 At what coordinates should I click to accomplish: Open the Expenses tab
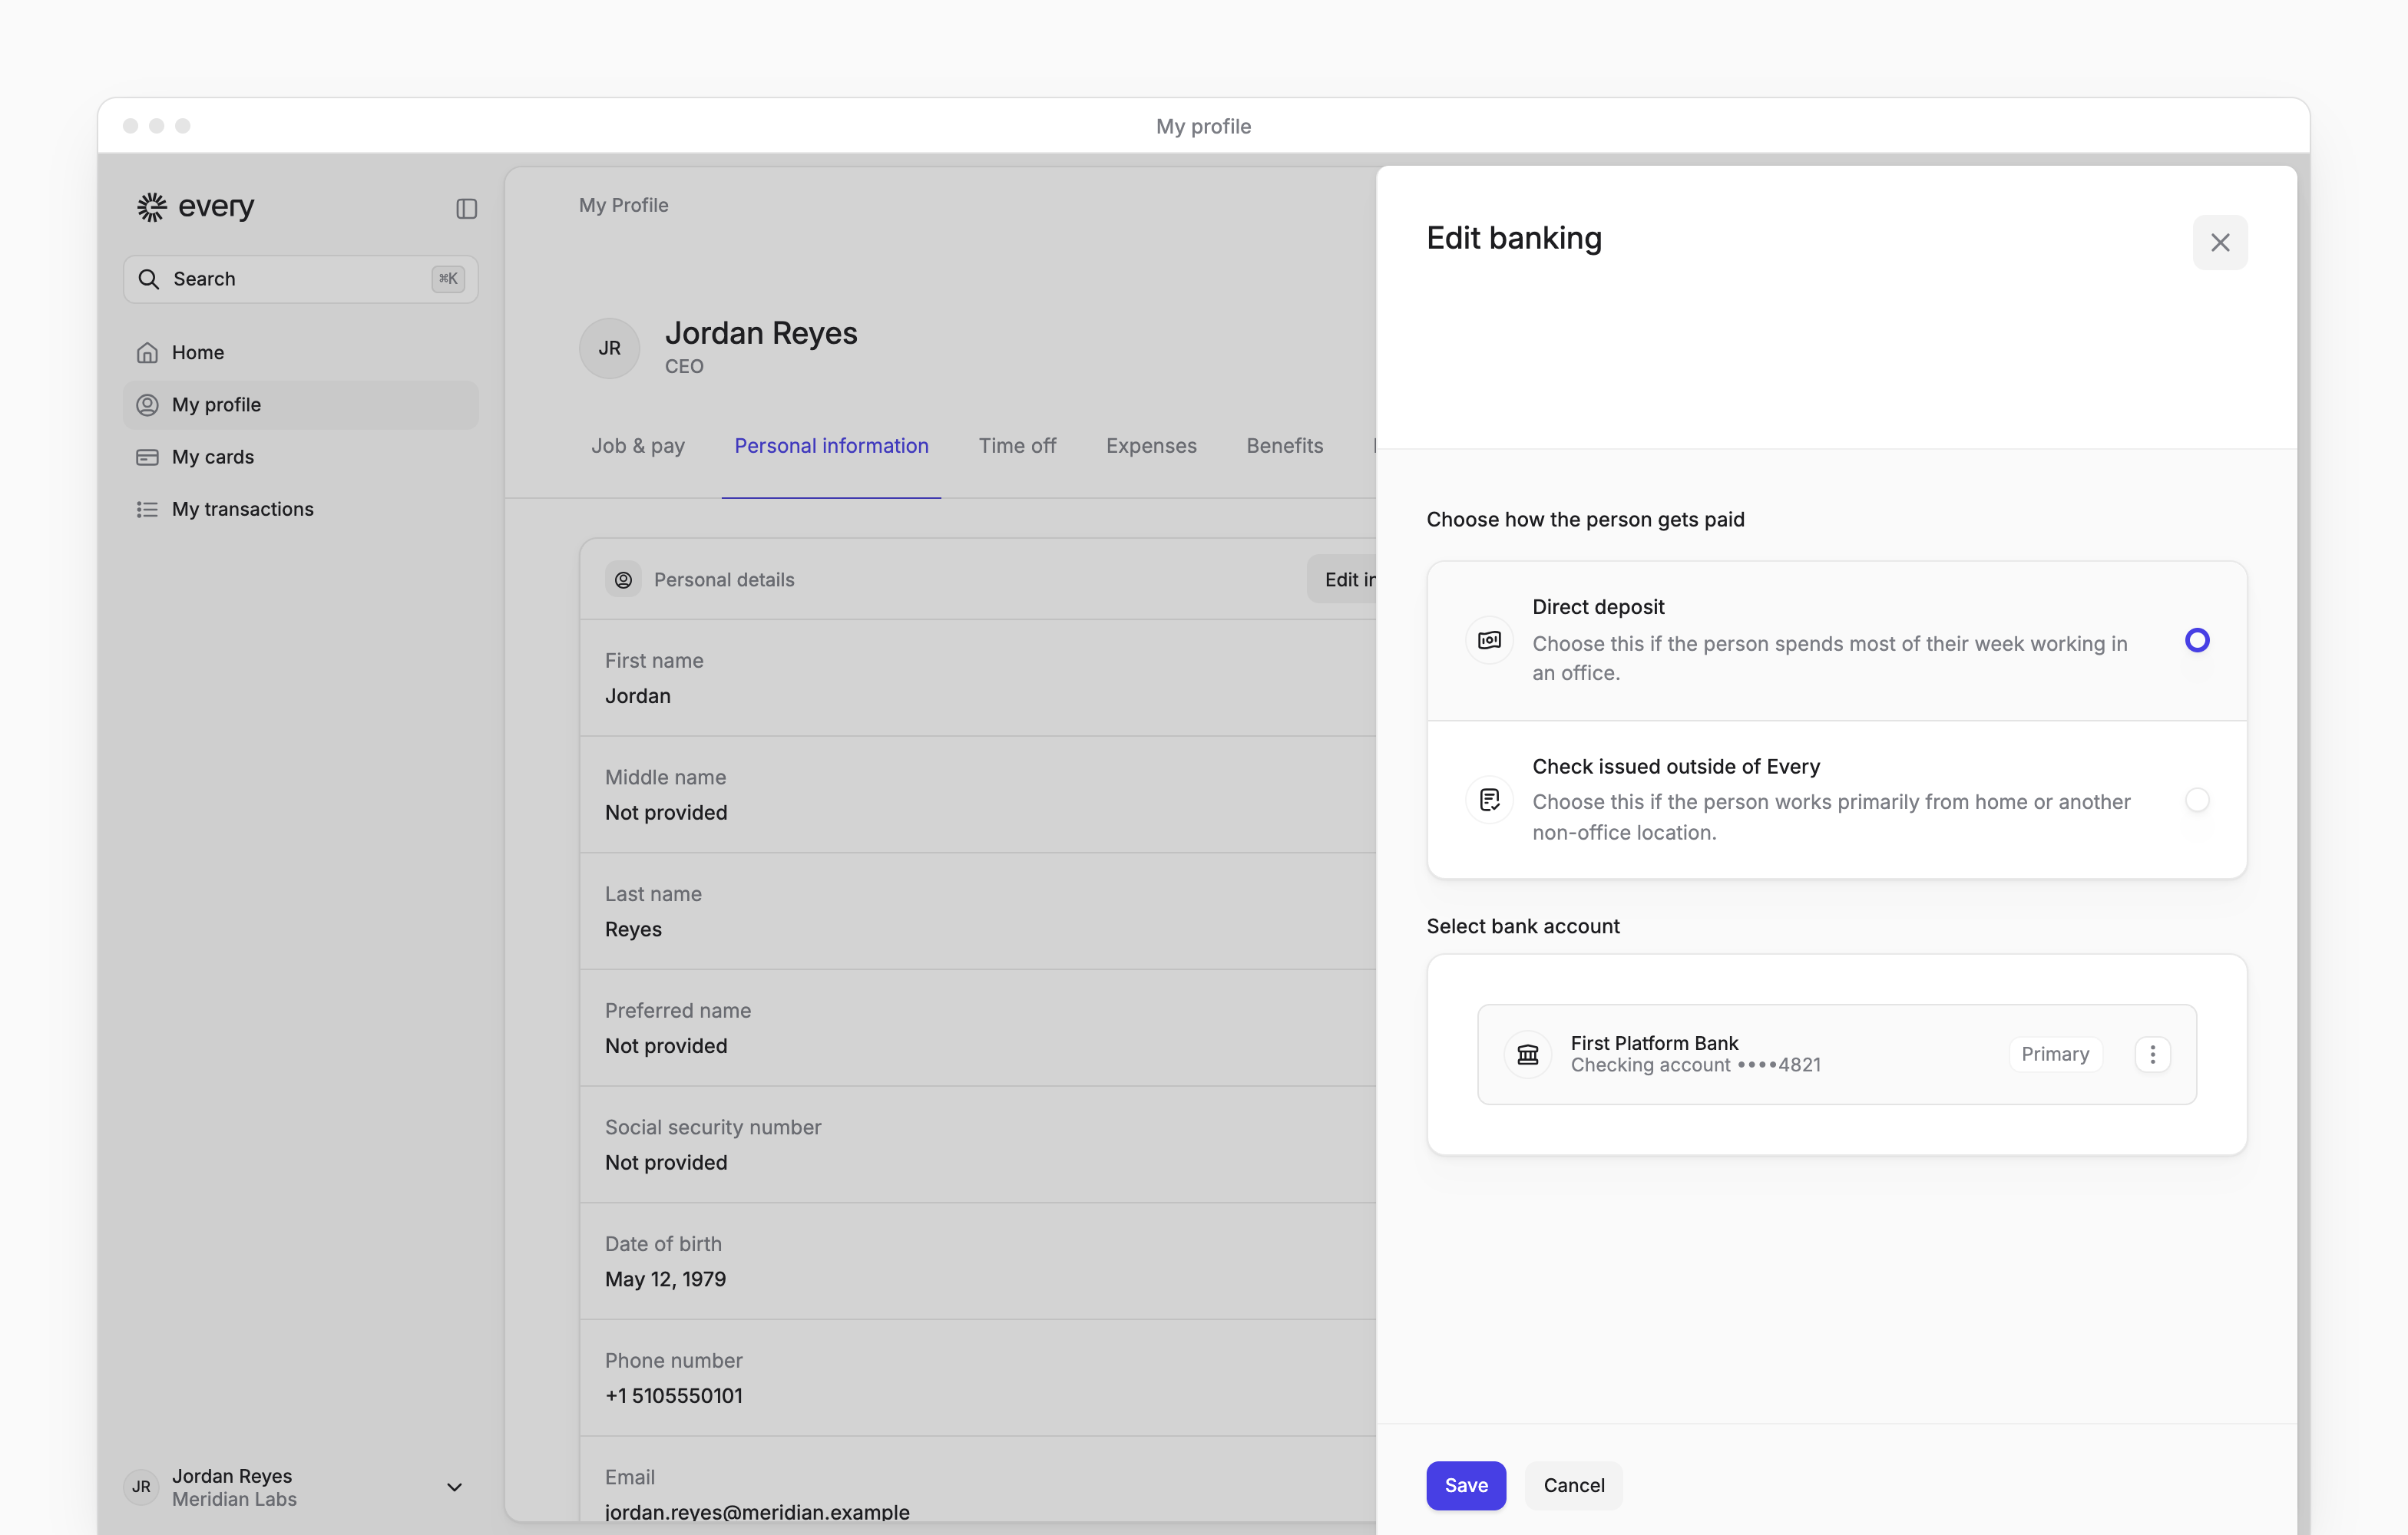(x=1151, y=446)
